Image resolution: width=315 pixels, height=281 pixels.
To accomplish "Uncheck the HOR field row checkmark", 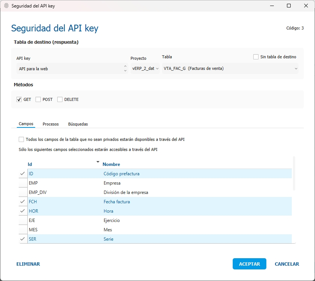I will [23, 211].
